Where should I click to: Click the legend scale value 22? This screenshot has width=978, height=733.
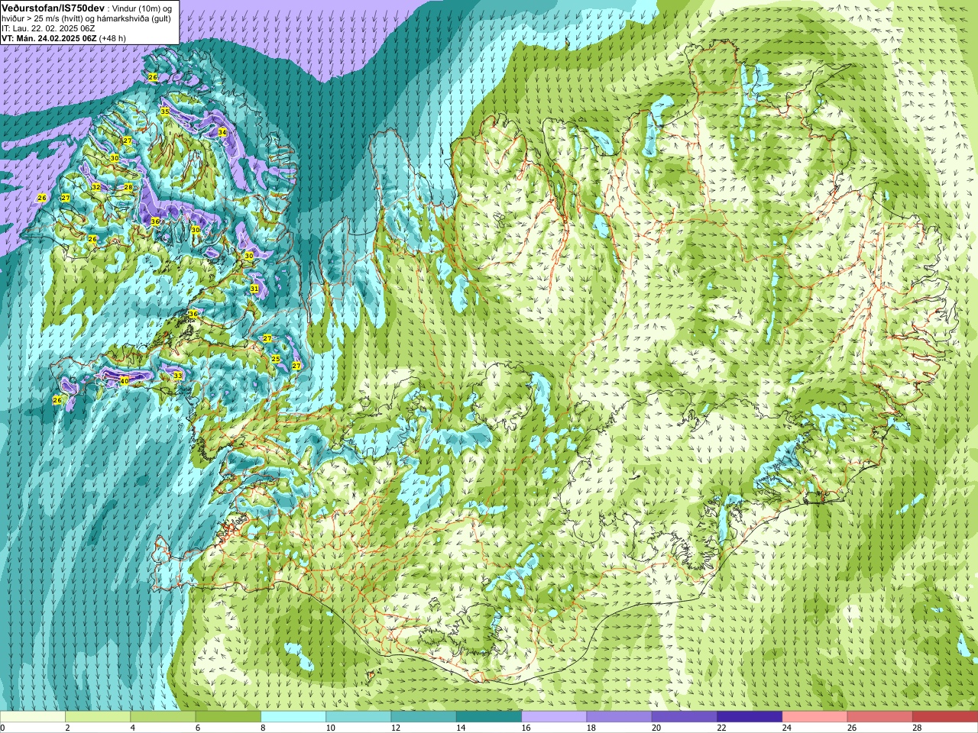coord(722,728)
